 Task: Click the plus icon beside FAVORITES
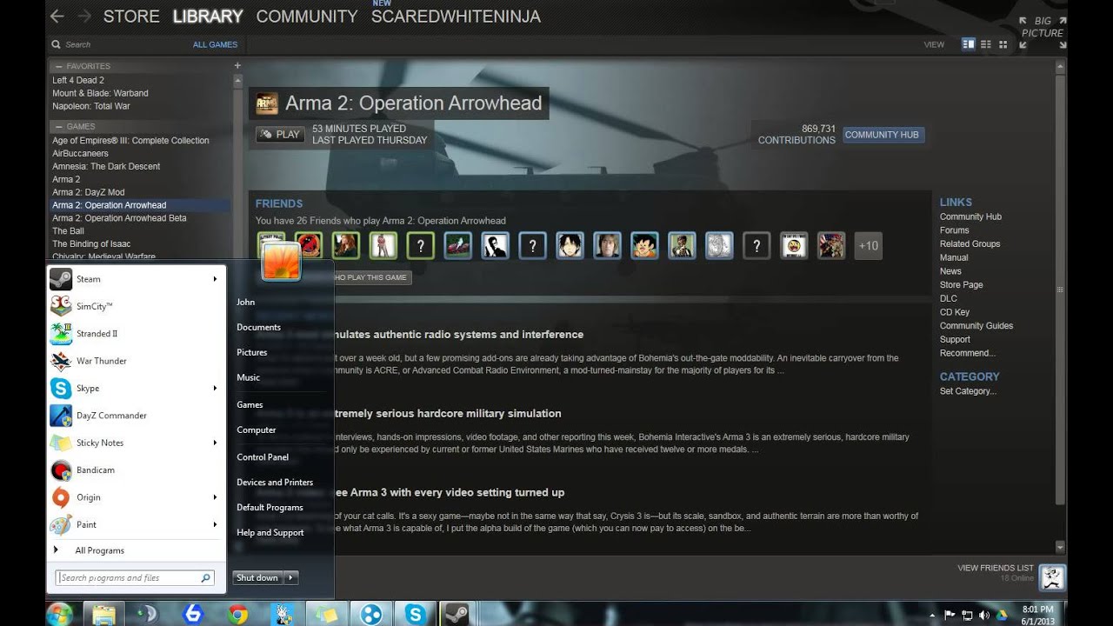[x=237, y=65]
